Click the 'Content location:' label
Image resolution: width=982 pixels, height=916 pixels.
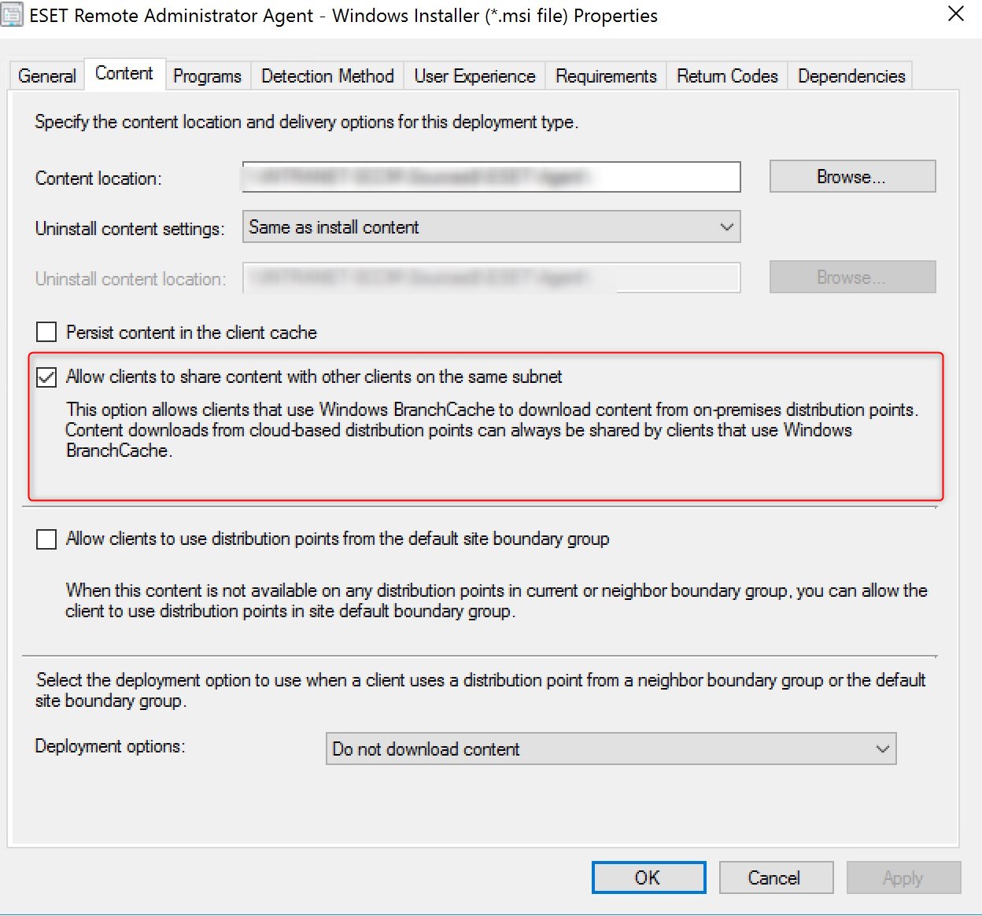pos(98,178)
